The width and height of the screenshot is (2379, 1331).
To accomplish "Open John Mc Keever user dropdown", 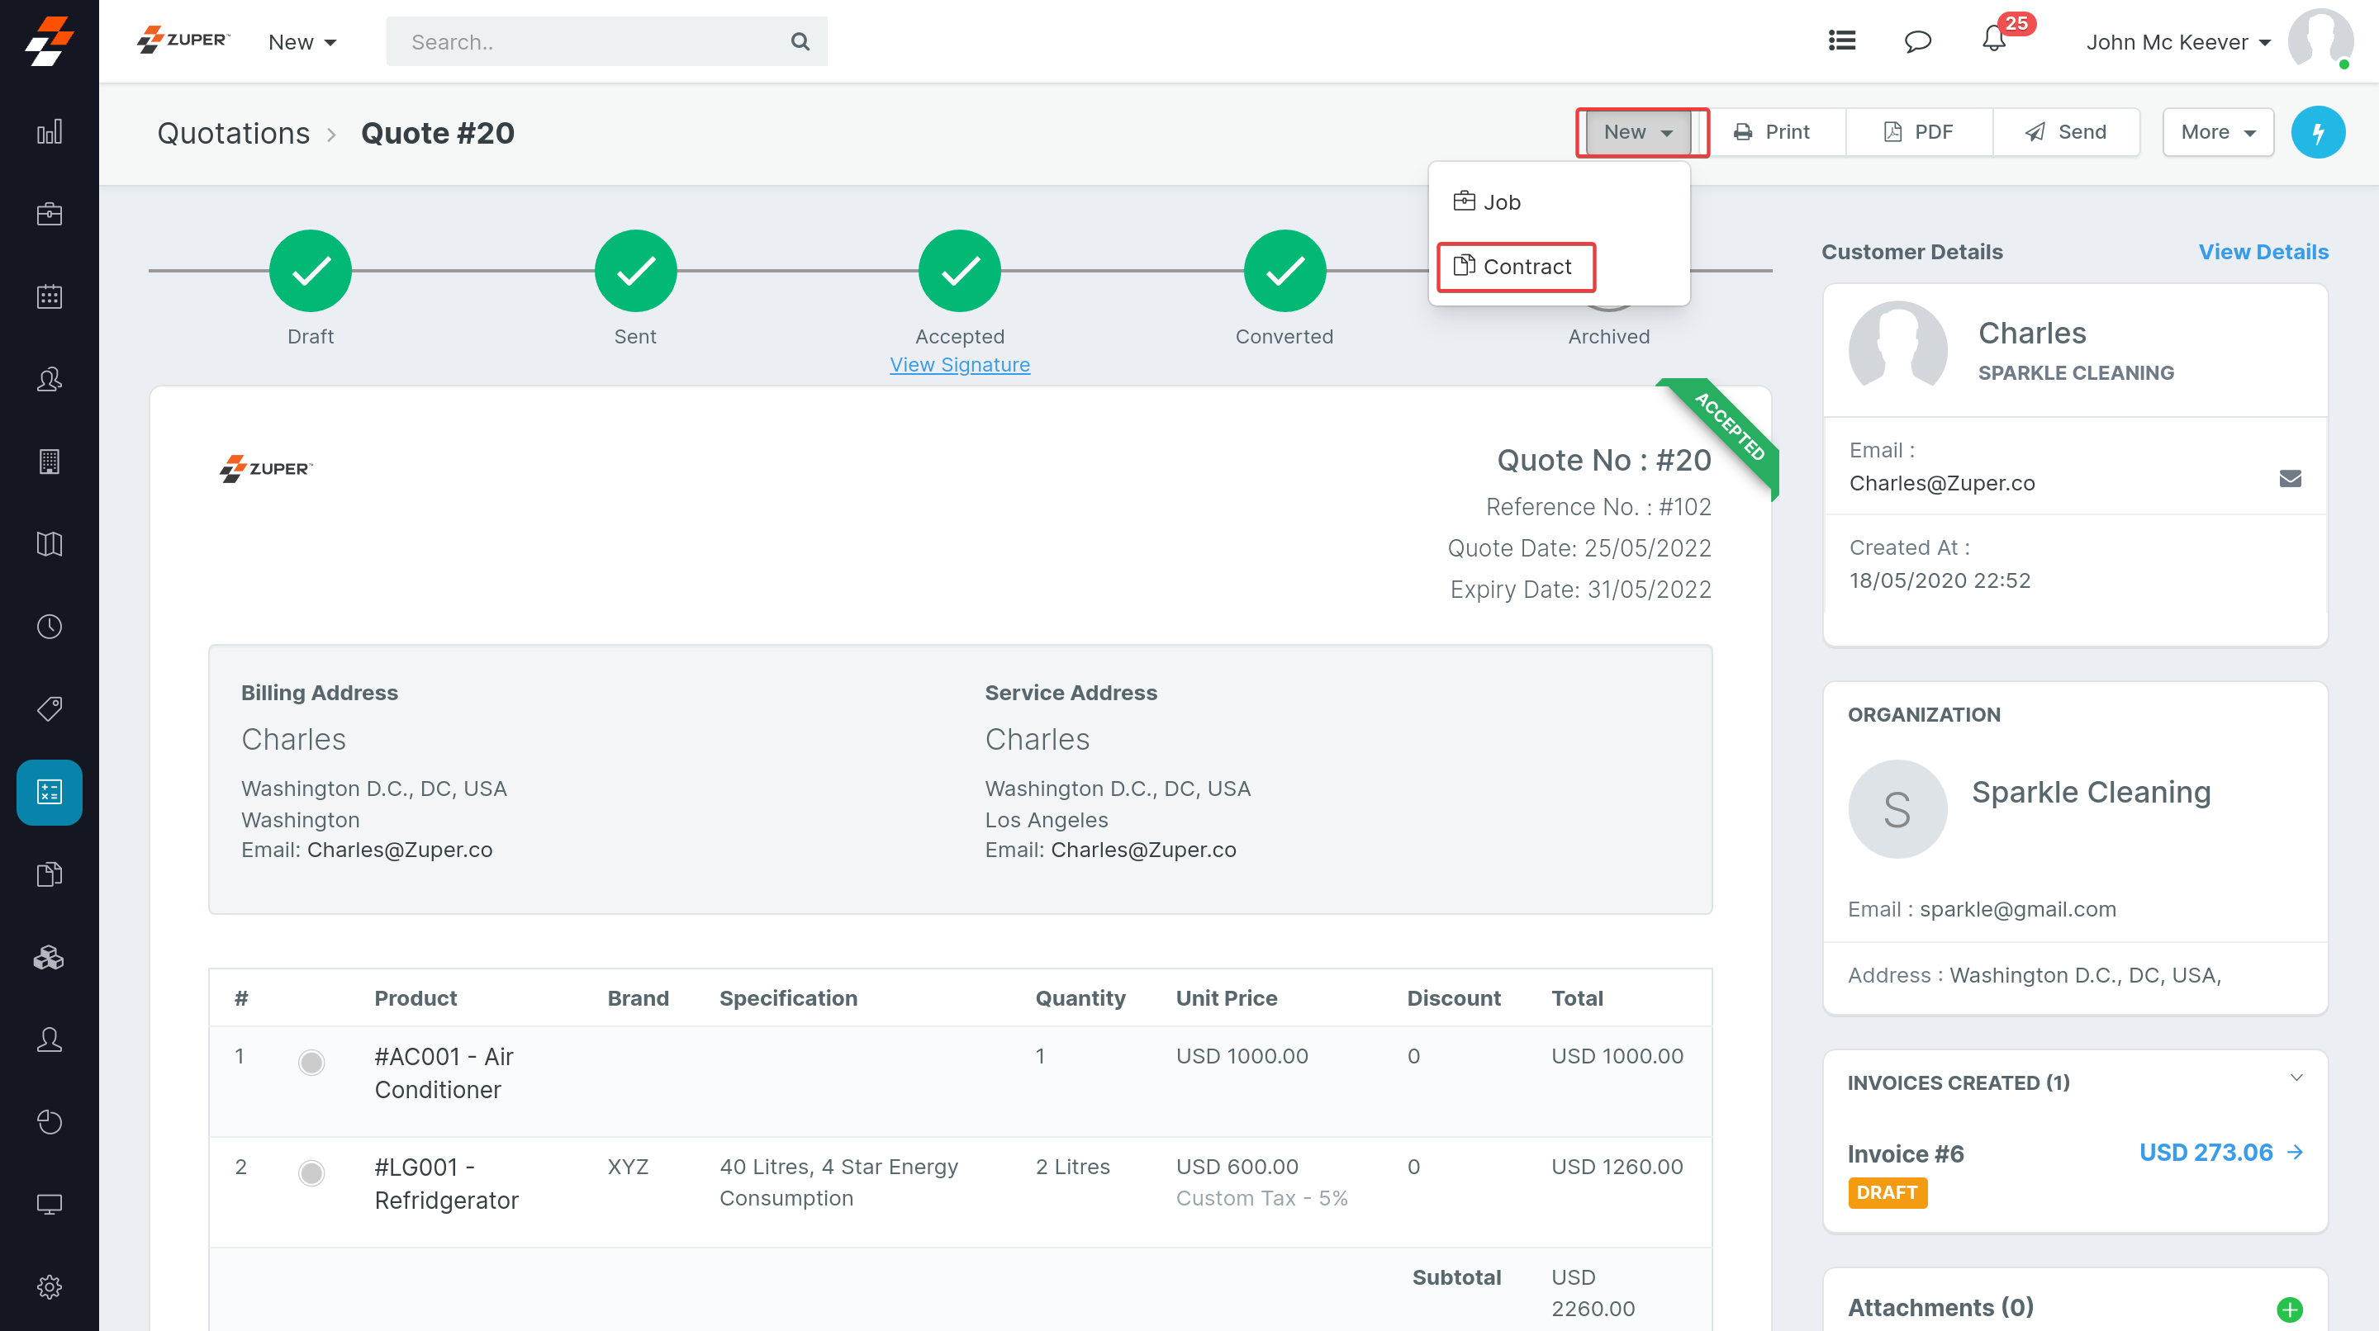I will tap(2177, 42).
